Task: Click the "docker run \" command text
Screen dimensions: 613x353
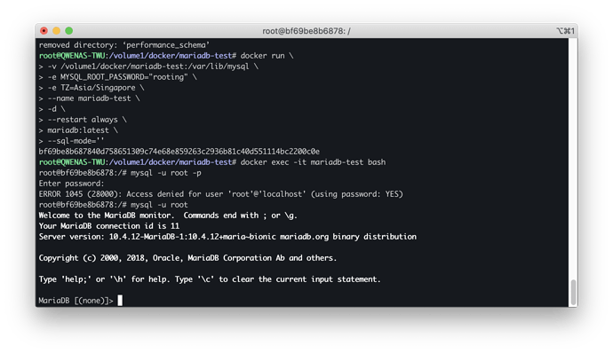Action: pyautogui.click(x=267, y=56)
